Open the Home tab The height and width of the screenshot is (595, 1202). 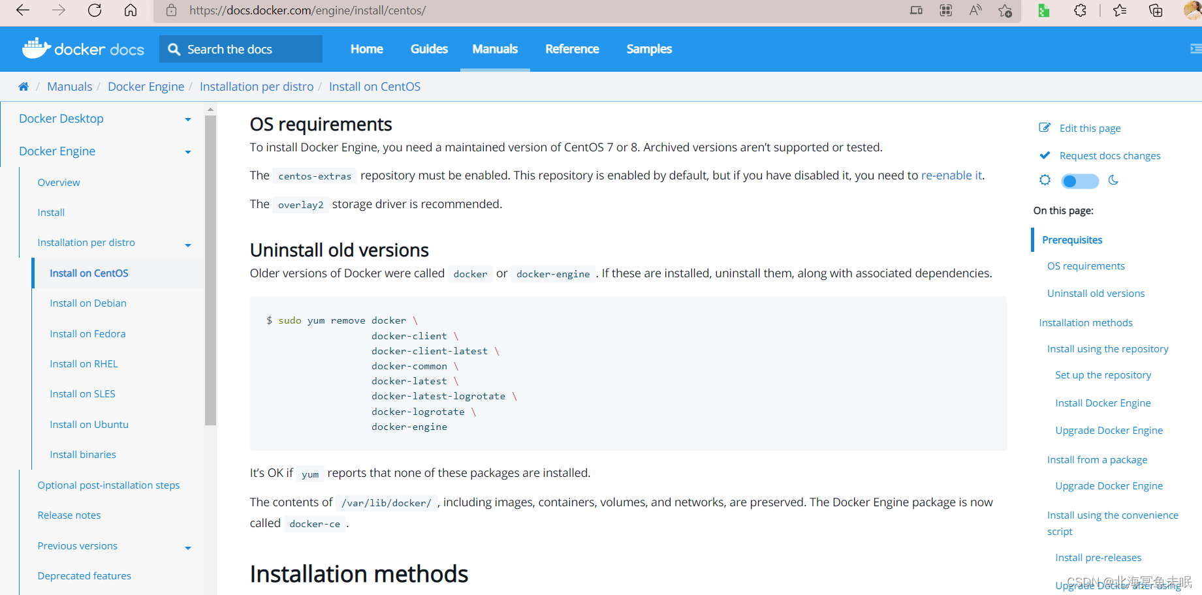pos(367,49)
